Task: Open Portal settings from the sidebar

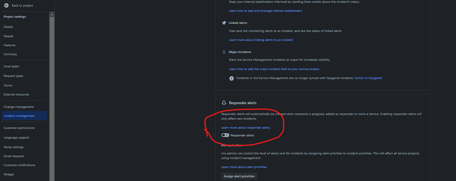Action: (14, 147)
